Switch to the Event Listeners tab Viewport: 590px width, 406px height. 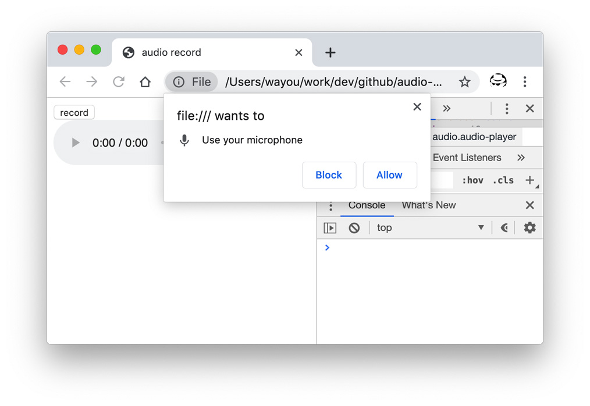coord(467,158)
